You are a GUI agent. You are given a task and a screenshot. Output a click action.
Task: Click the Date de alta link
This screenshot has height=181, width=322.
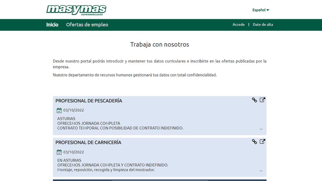coord(263,24)
